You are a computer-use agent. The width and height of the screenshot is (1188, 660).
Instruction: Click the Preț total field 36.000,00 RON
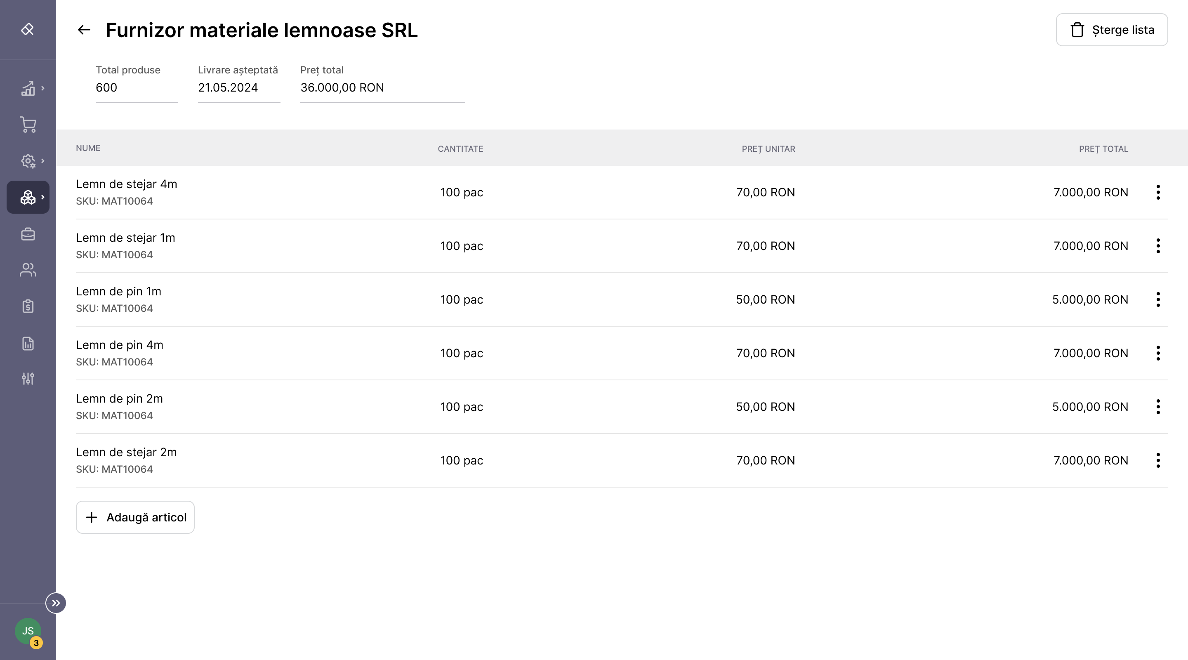[382, 87]
